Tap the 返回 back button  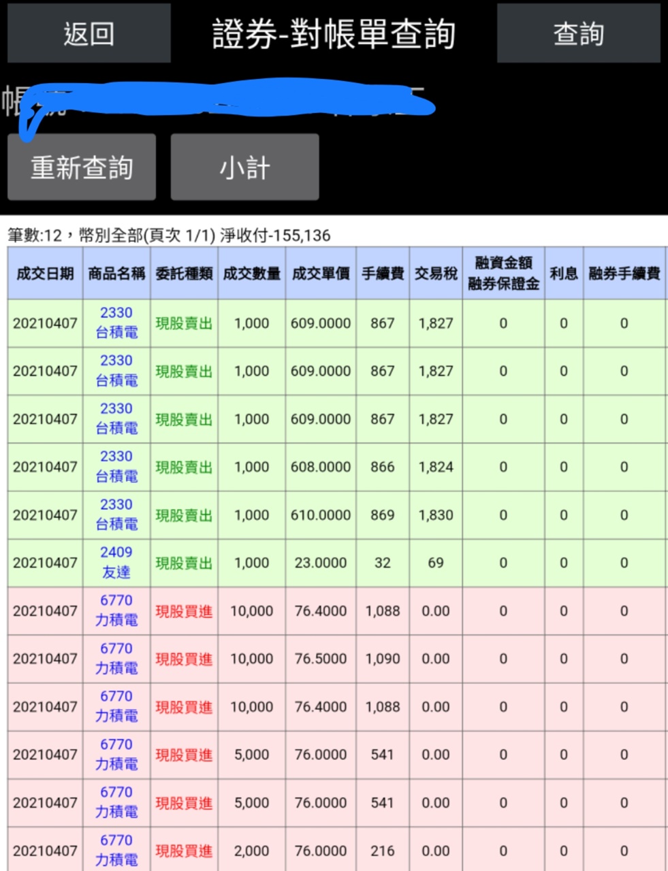point(89,33)
